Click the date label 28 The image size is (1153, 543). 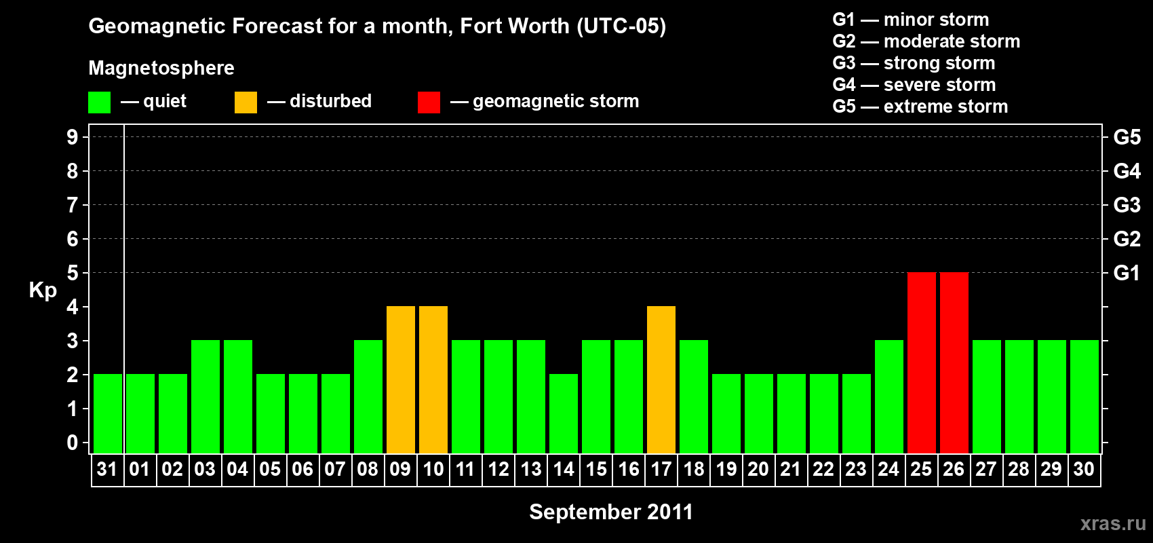click(x=1019, y=469)
